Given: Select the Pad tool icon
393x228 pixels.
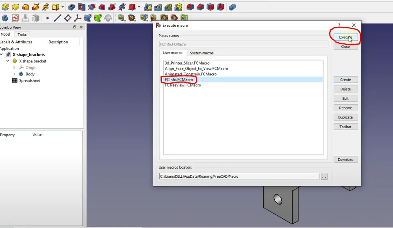Looking at the screenshot, I should coord(5,7).
